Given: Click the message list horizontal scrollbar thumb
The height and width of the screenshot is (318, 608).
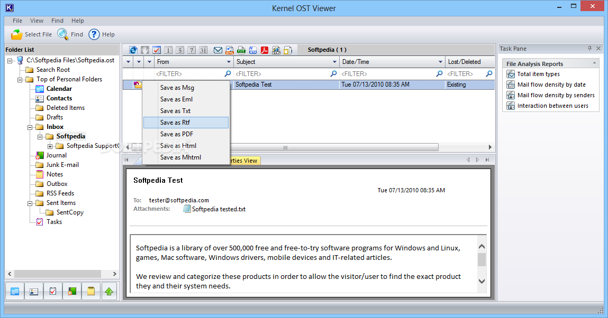Looking at the screenshot, I should [285, 147].
